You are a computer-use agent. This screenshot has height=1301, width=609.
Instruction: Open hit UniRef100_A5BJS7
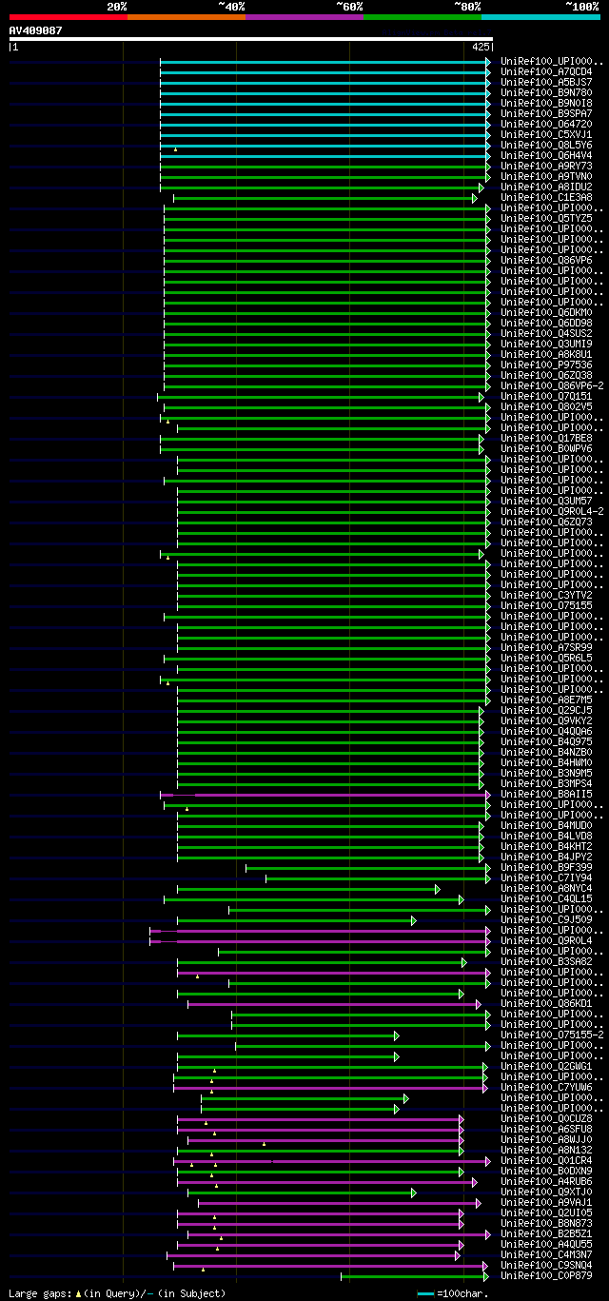point(546,82)
